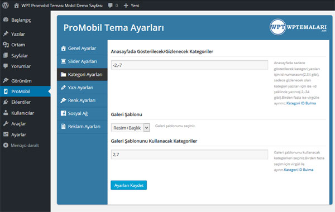Open Reklam Ayarları tab
335x212 pixels.
tap(82, 127)
